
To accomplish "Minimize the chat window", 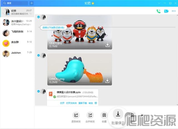I will 165,3.
